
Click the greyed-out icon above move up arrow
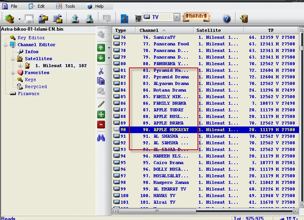(101, 35)
